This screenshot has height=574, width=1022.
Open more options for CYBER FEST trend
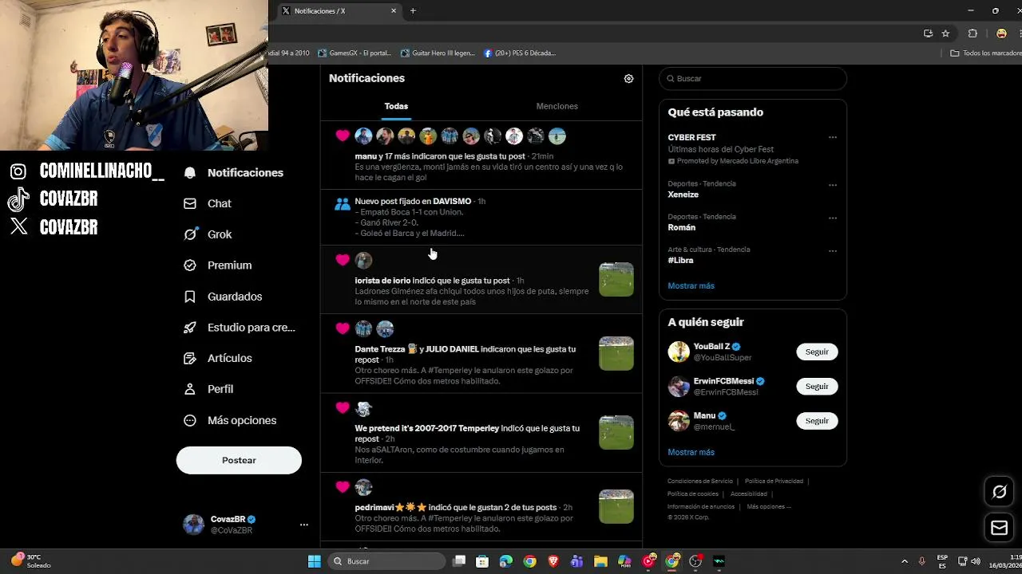pos(832,137)
